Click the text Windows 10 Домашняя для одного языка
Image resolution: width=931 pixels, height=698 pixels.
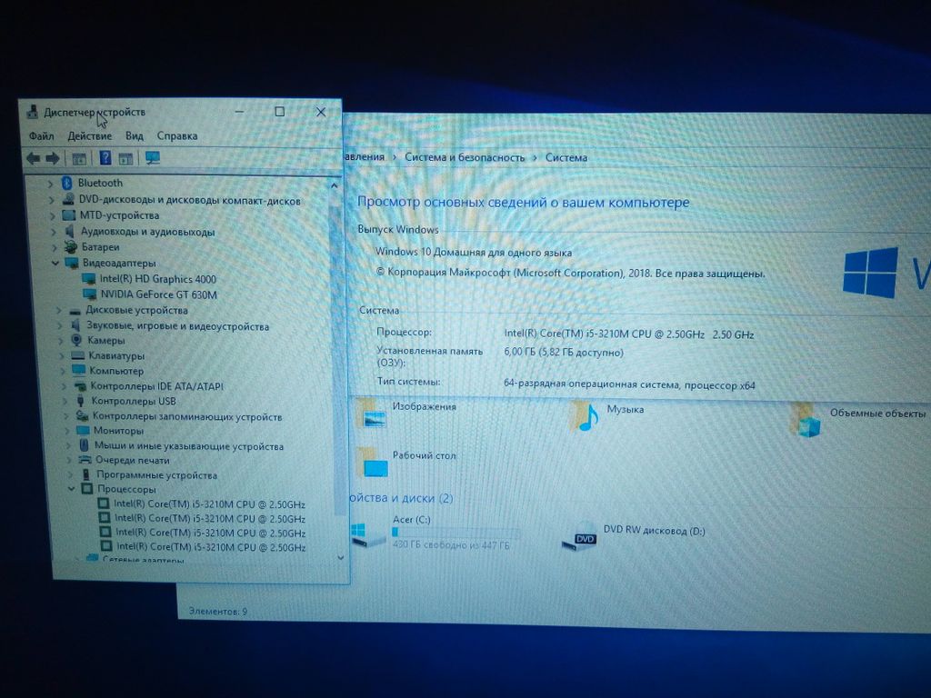tap(473, 253)
